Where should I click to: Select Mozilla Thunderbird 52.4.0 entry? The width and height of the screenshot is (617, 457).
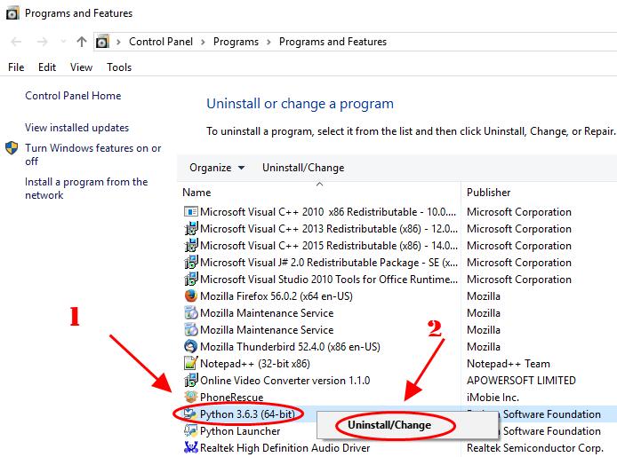(x=290, y=347)
